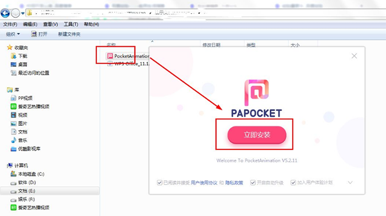This screenshot has height=216, width=386.
Task: Click the forward navigation arrow button
Action: point(15,13)
